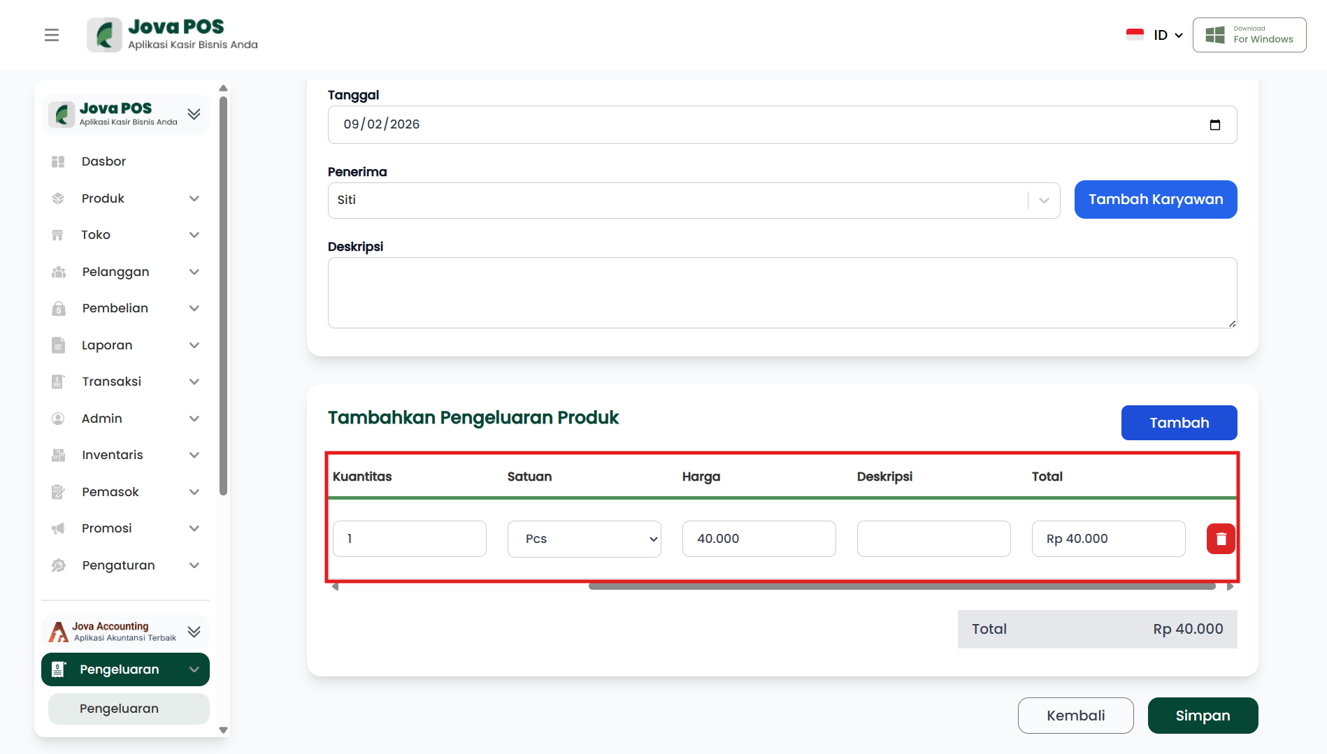
Task: Click the horizontal table scrollbar
Action: coord(902,586)
